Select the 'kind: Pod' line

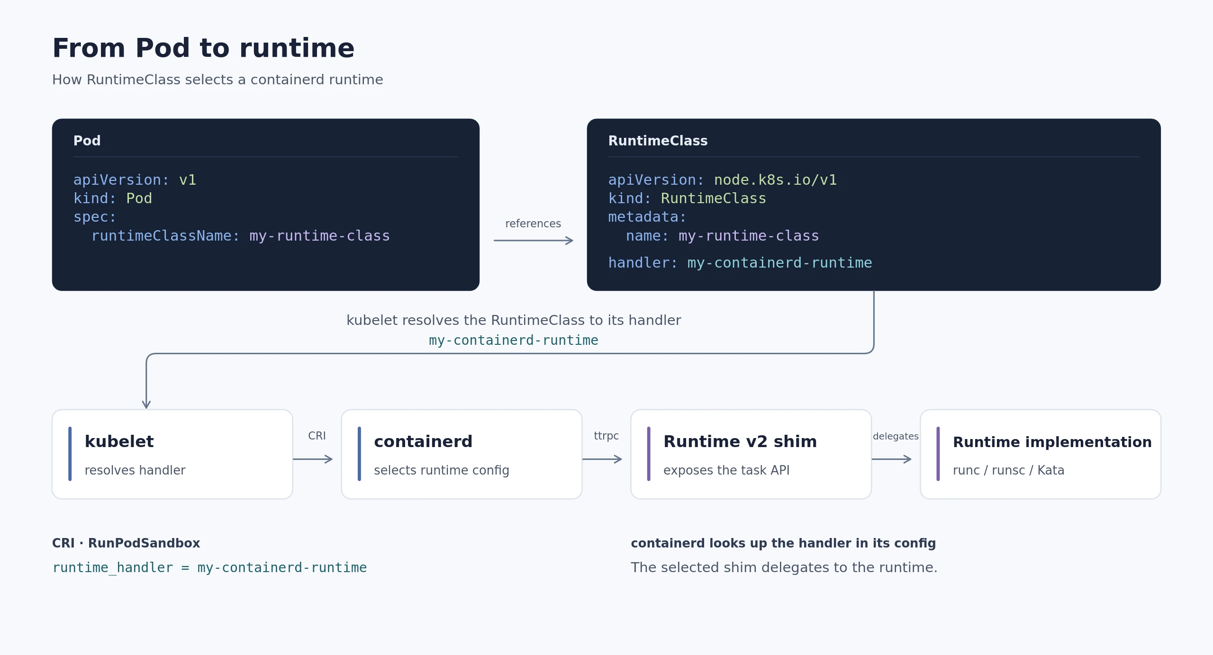click(x=113, y=198)
